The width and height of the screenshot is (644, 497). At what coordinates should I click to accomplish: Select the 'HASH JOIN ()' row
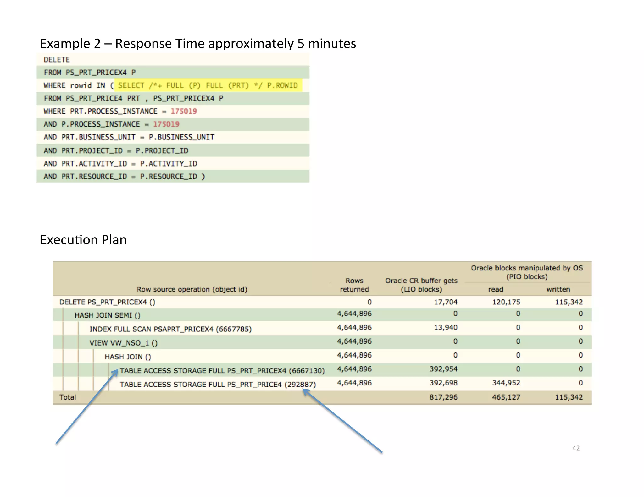(128, 357)
